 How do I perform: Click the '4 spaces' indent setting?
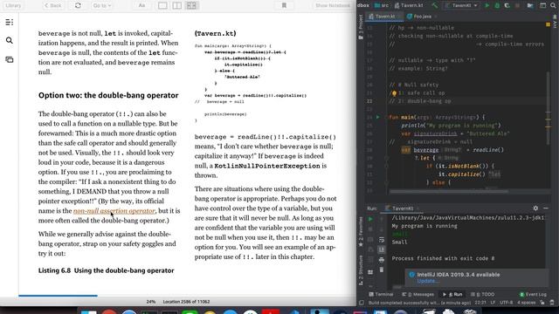(x=527, y=303)
